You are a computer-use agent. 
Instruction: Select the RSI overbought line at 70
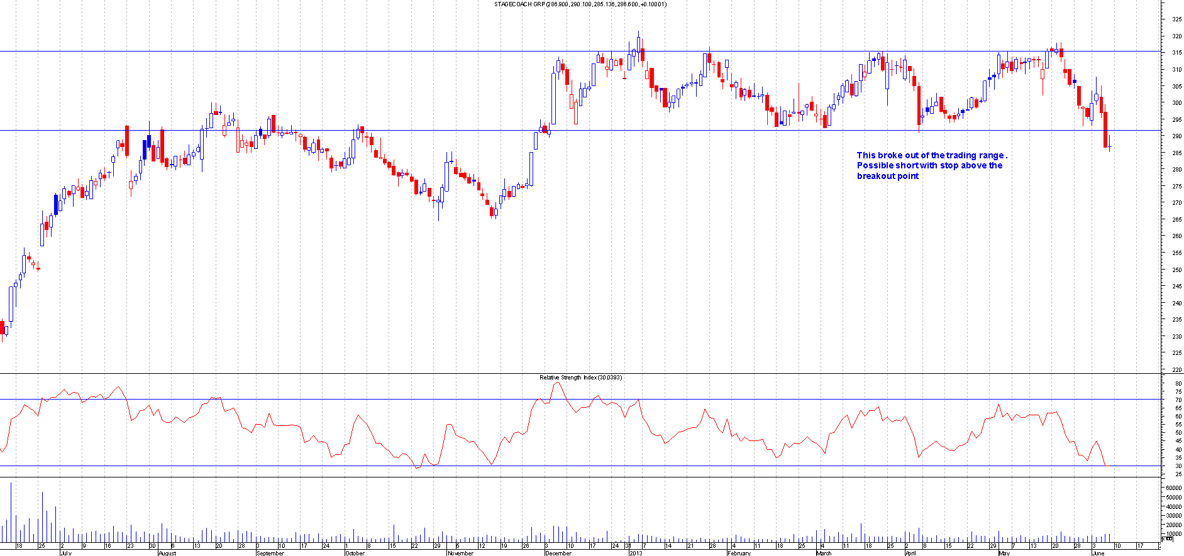314,400
